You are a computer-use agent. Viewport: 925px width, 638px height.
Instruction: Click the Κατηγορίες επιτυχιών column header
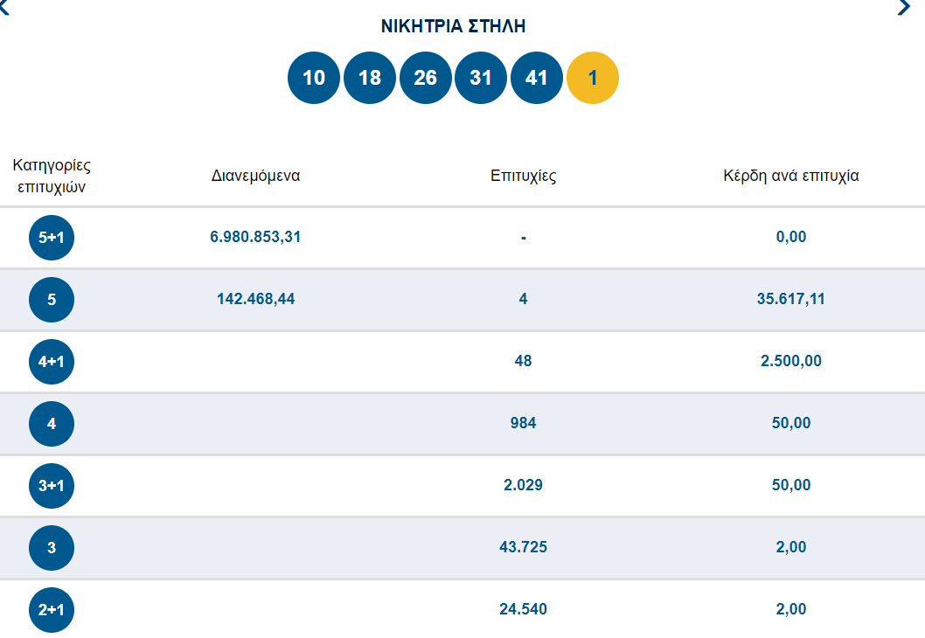(52, 176)
